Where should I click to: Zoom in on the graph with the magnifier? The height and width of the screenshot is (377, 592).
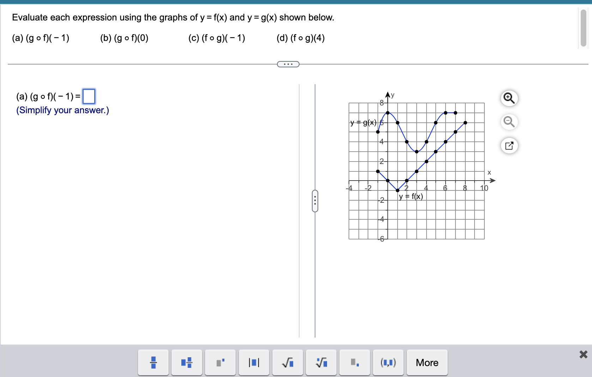[x=509, y=98]
